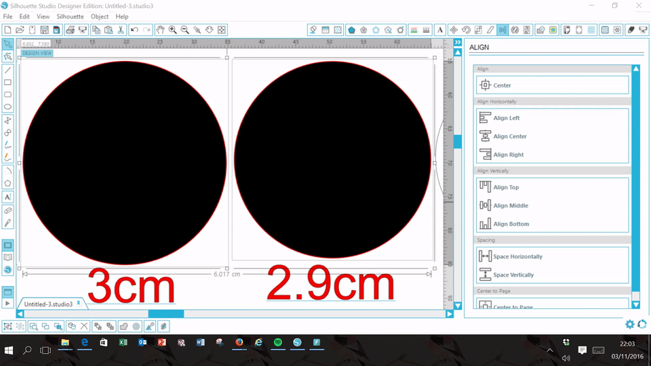Collapse the Align panel with double arrows

coord(458,42)
